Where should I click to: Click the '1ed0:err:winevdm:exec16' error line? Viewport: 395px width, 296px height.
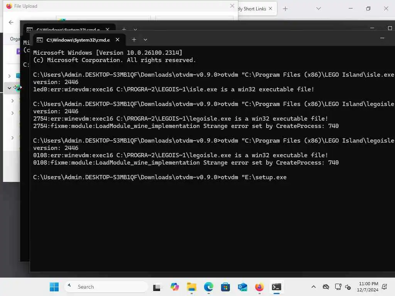pyautogui.click(x=174, y=89)
